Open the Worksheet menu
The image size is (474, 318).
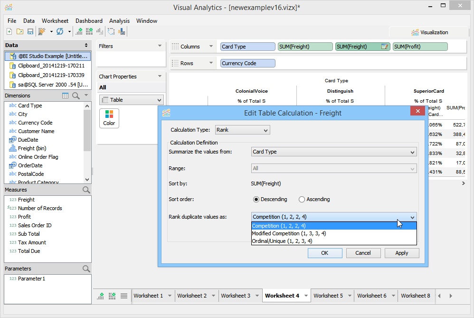pyautogui.click(x=55, y=21)
